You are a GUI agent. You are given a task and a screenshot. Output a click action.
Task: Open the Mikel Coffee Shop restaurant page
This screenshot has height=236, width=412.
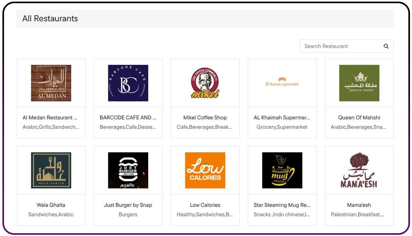click(205, 117)
